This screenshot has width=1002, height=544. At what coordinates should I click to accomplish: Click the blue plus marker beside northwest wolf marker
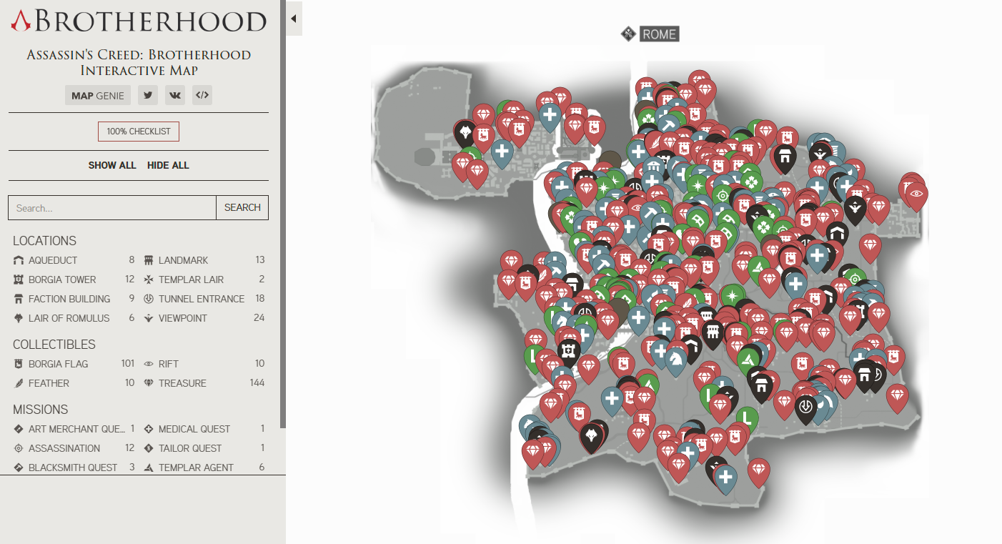click(502, 152)
